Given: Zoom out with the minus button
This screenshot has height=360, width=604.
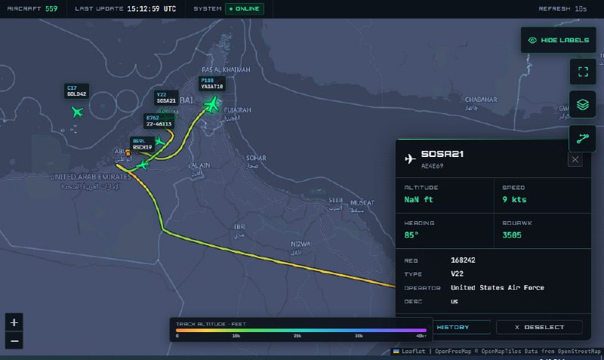Looking at the screenshot, I should tap(14, 340).
